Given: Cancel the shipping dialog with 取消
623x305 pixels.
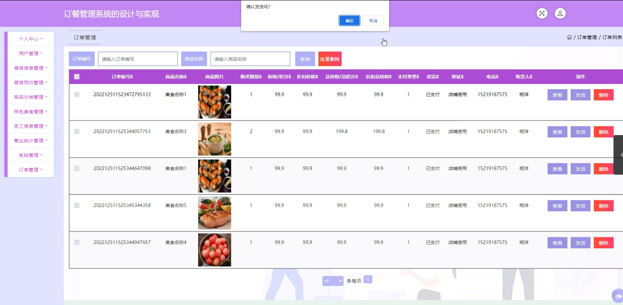Looking at the screenshot, I should 373,21.
